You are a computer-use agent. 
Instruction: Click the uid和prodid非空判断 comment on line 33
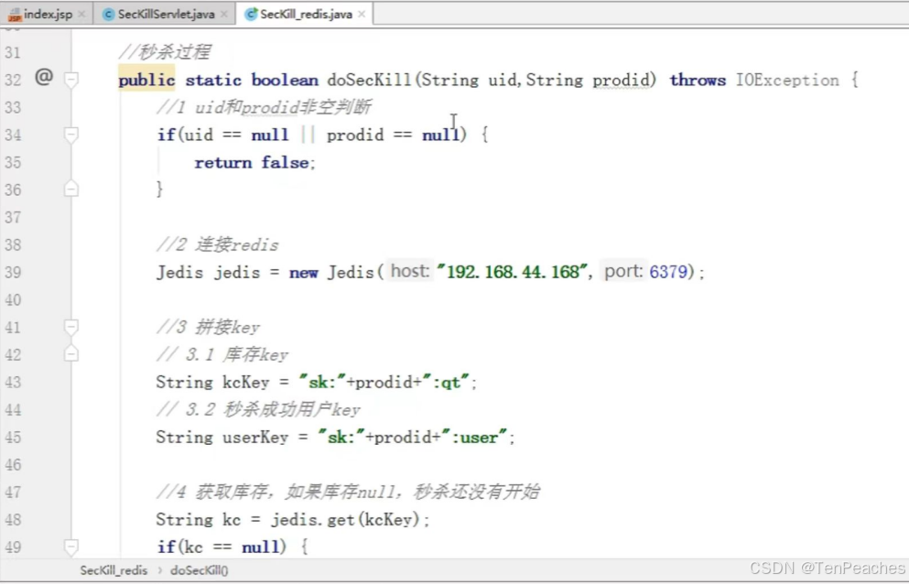click(x=264, y=107)
